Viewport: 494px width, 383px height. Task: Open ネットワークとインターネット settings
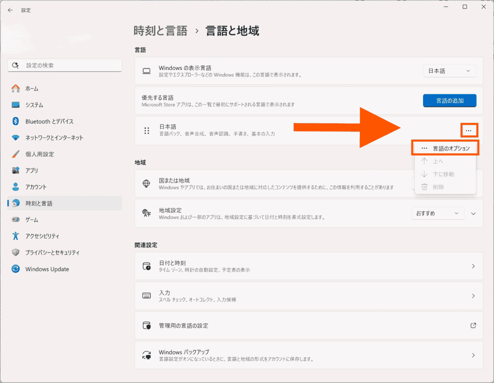point(65,137)
